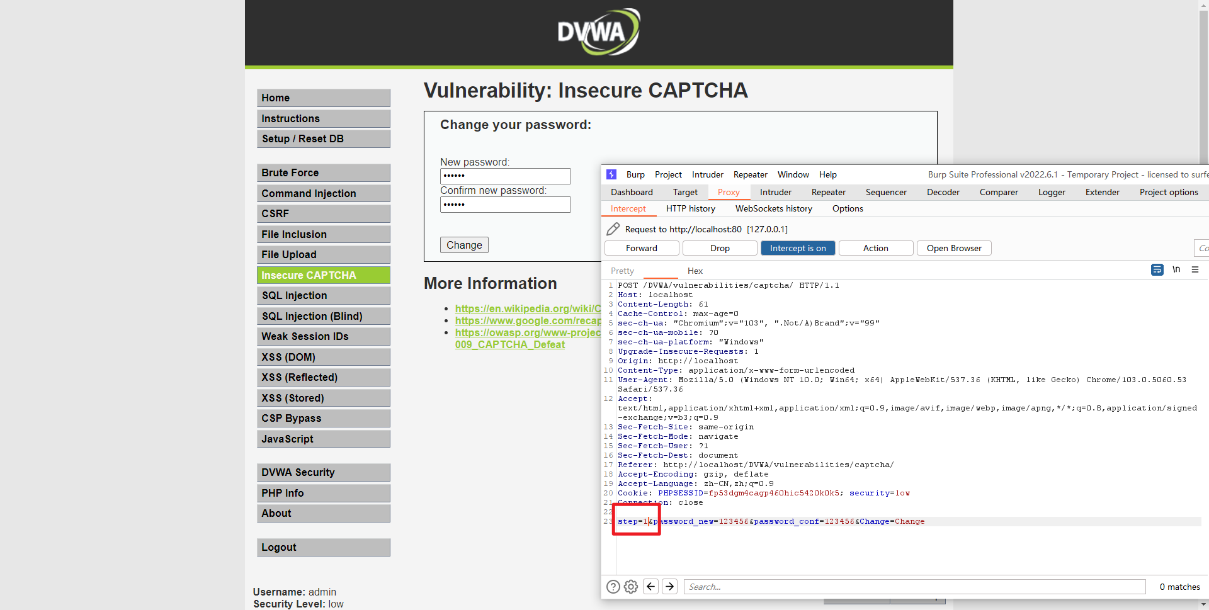The width and height of the screenshot is (1209, 610).
Task: Open the 009_CAPTCHA_Defeat link
Action: point(510,344)
